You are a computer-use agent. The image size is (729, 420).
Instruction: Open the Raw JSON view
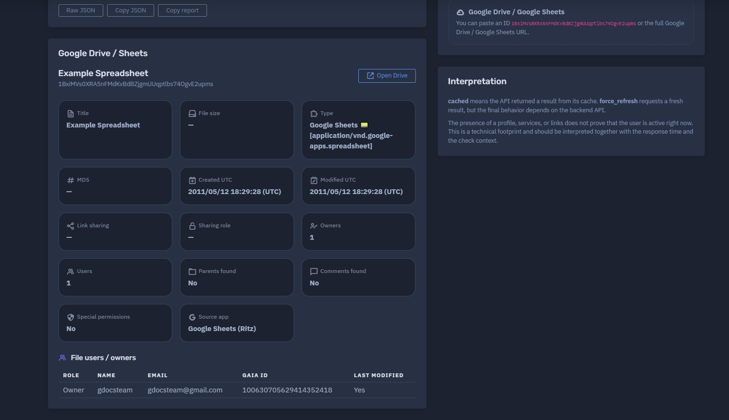point(81,10)
